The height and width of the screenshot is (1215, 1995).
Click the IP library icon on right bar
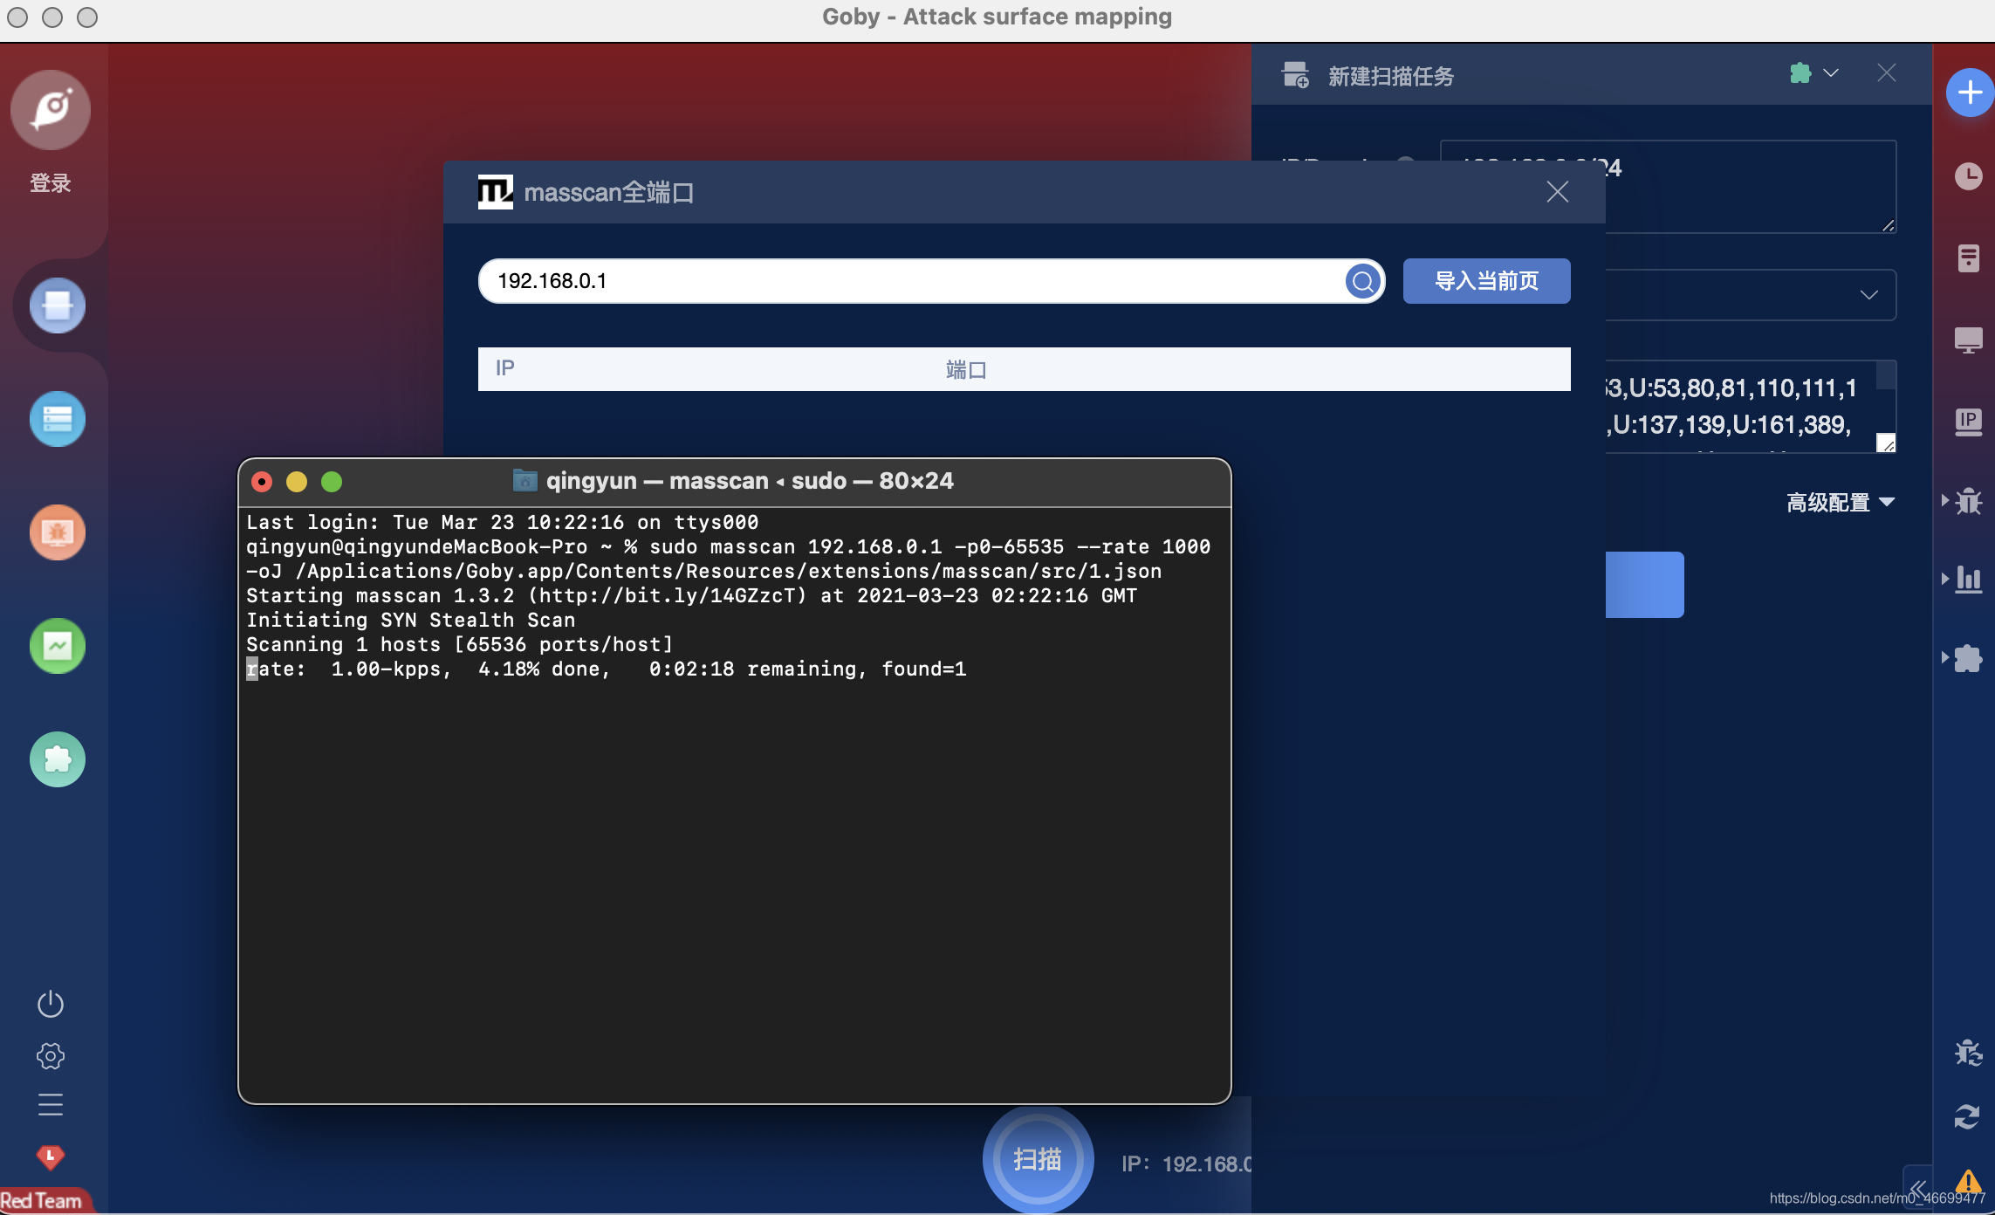1968,422
